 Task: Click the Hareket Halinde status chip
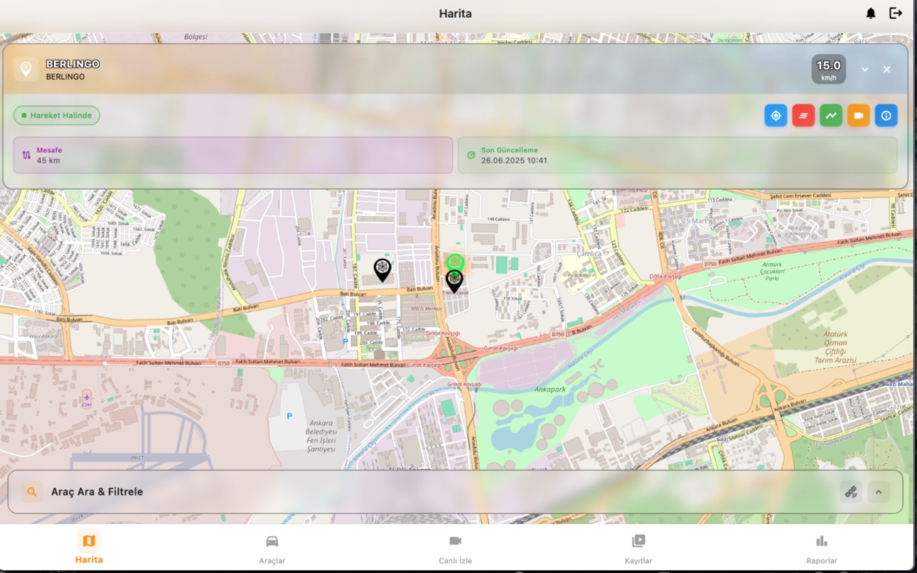pyautogui.click(x=57, y=115)
